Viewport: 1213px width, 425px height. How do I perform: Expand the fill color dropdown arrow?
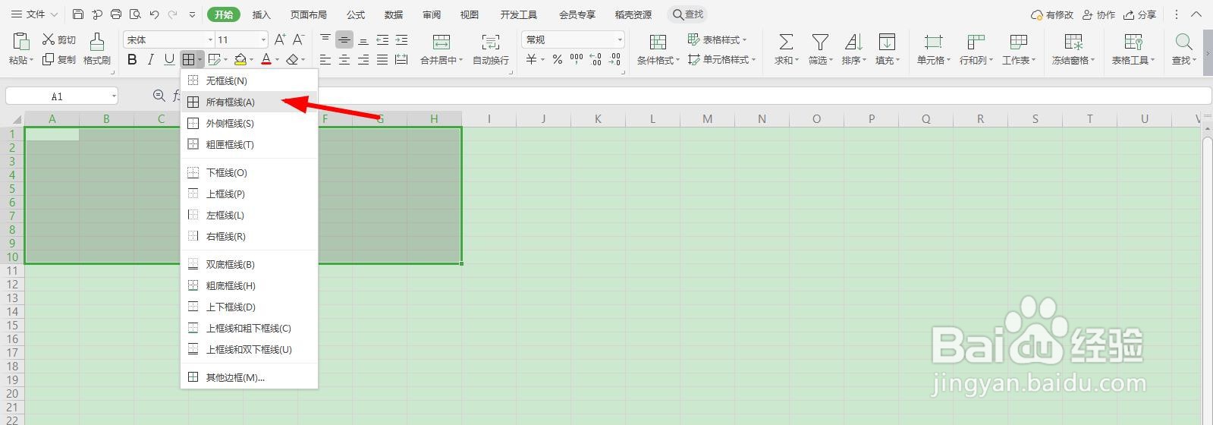(x=252, y=59)
